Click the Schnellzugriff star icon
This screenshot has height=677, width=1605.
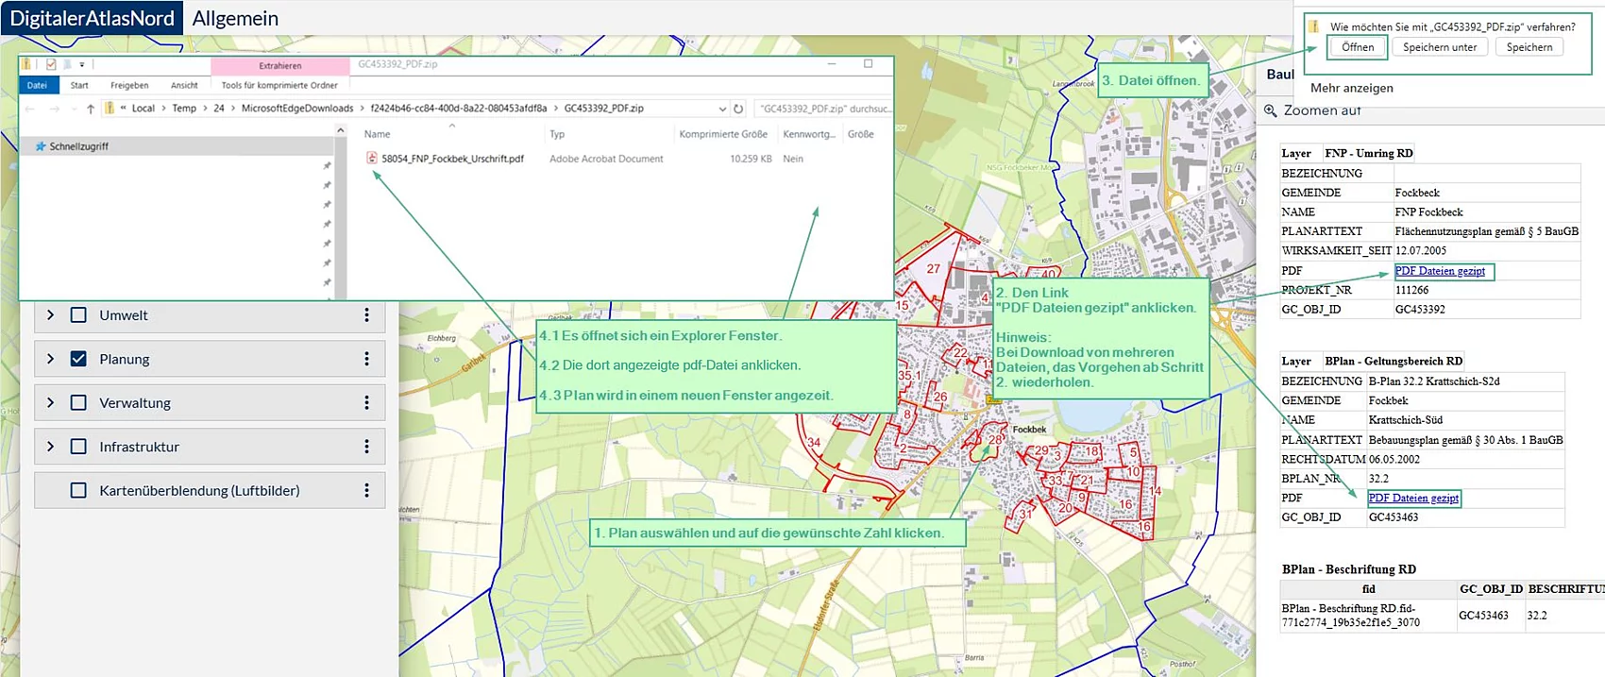tap(41, 146)
